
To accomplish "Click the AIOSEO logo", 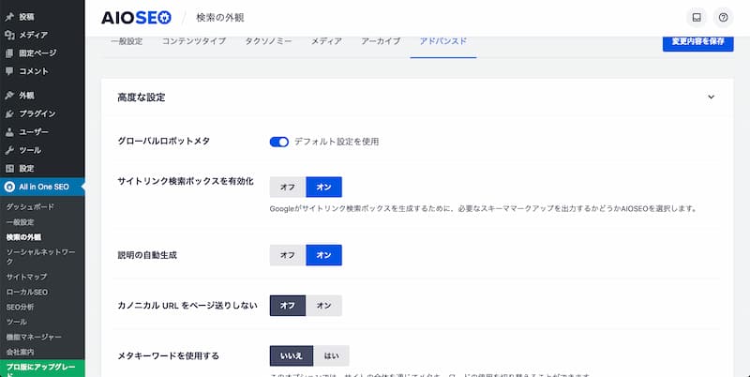I will click(x=136, y=18).
